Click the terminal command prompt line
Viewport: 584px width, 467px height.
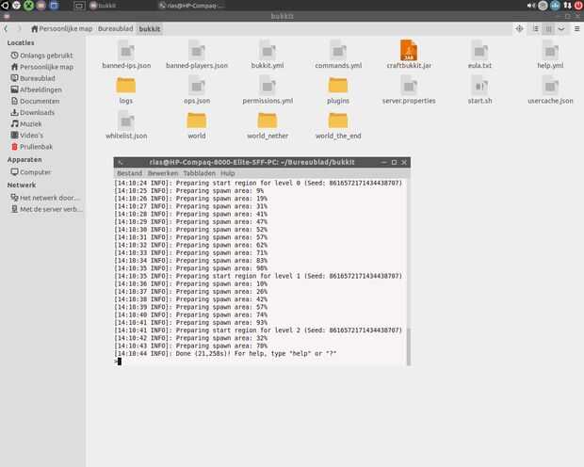[260, 362]
